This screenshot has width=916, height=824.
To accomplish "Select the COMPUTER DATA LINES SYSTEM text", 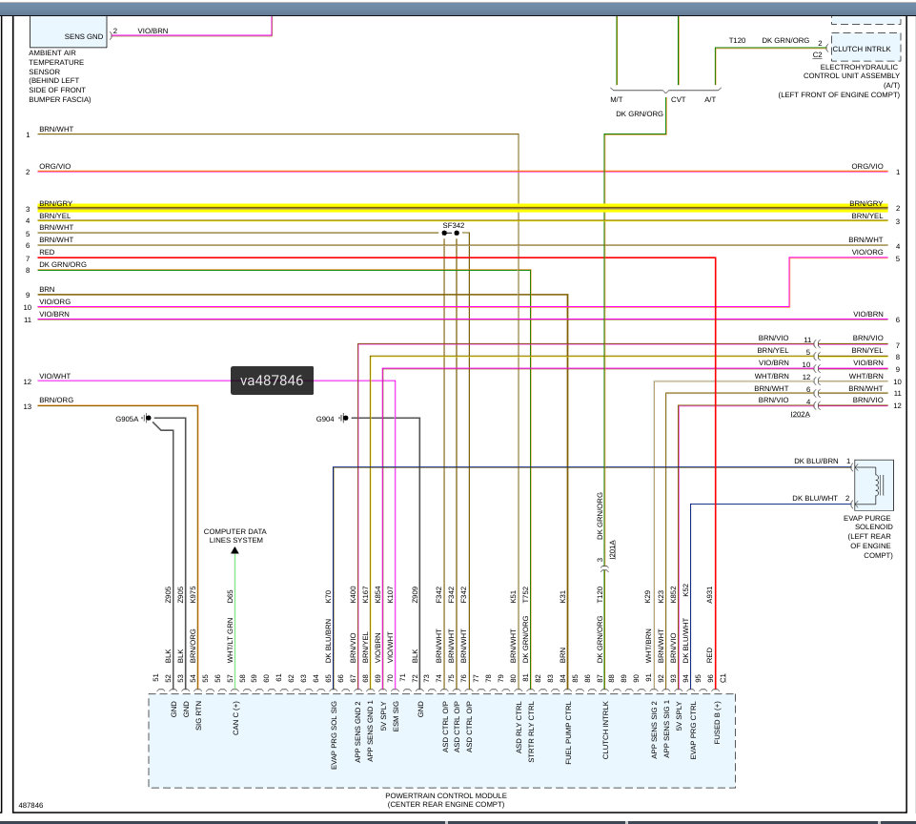I will 234,536.
